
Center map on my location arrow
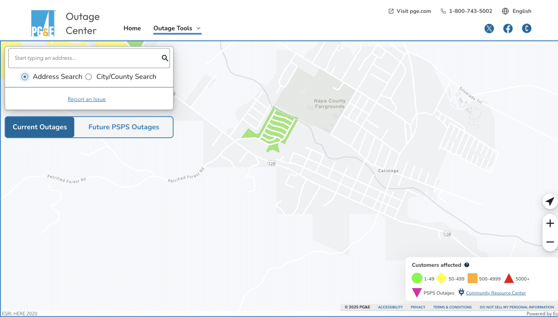(550, 202)
